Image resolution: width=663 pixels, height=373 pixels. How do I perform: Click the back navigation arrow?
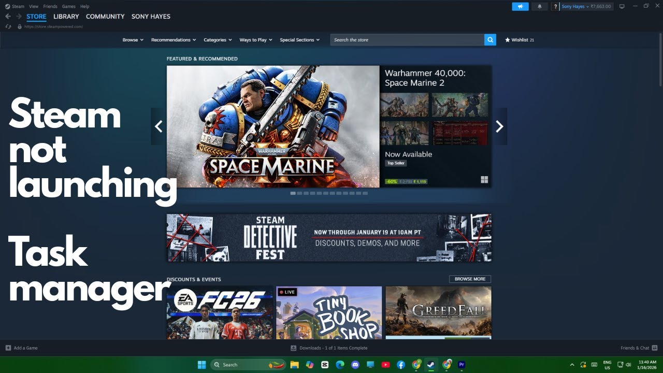8,17
